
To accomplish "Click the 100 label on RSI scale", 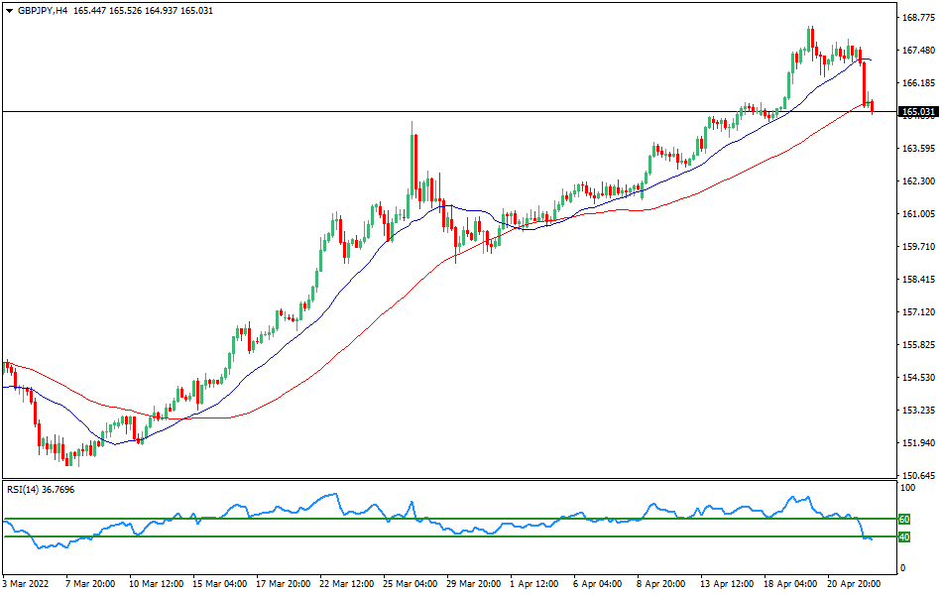I will (x=906, y=489).
